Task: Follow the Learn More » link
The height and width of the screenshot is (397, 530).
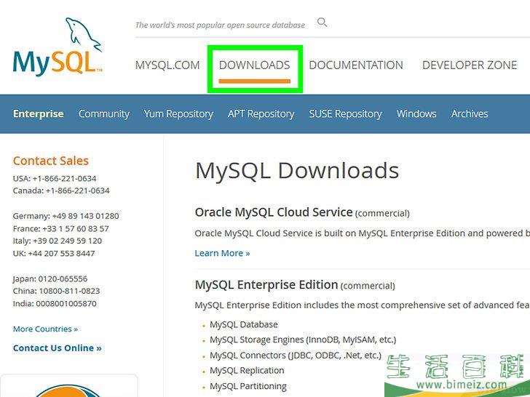Action: (x=222, y=253)
